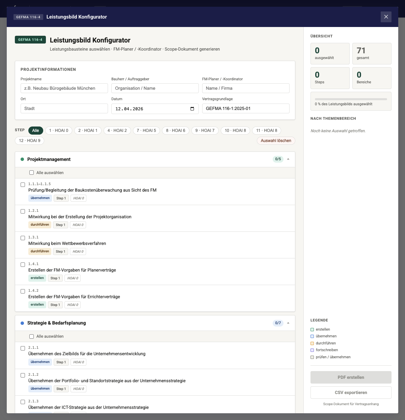Check item 1.2.1 Projektorganisation
This screenshot has height=420, width=405.
tap(23, 212)
